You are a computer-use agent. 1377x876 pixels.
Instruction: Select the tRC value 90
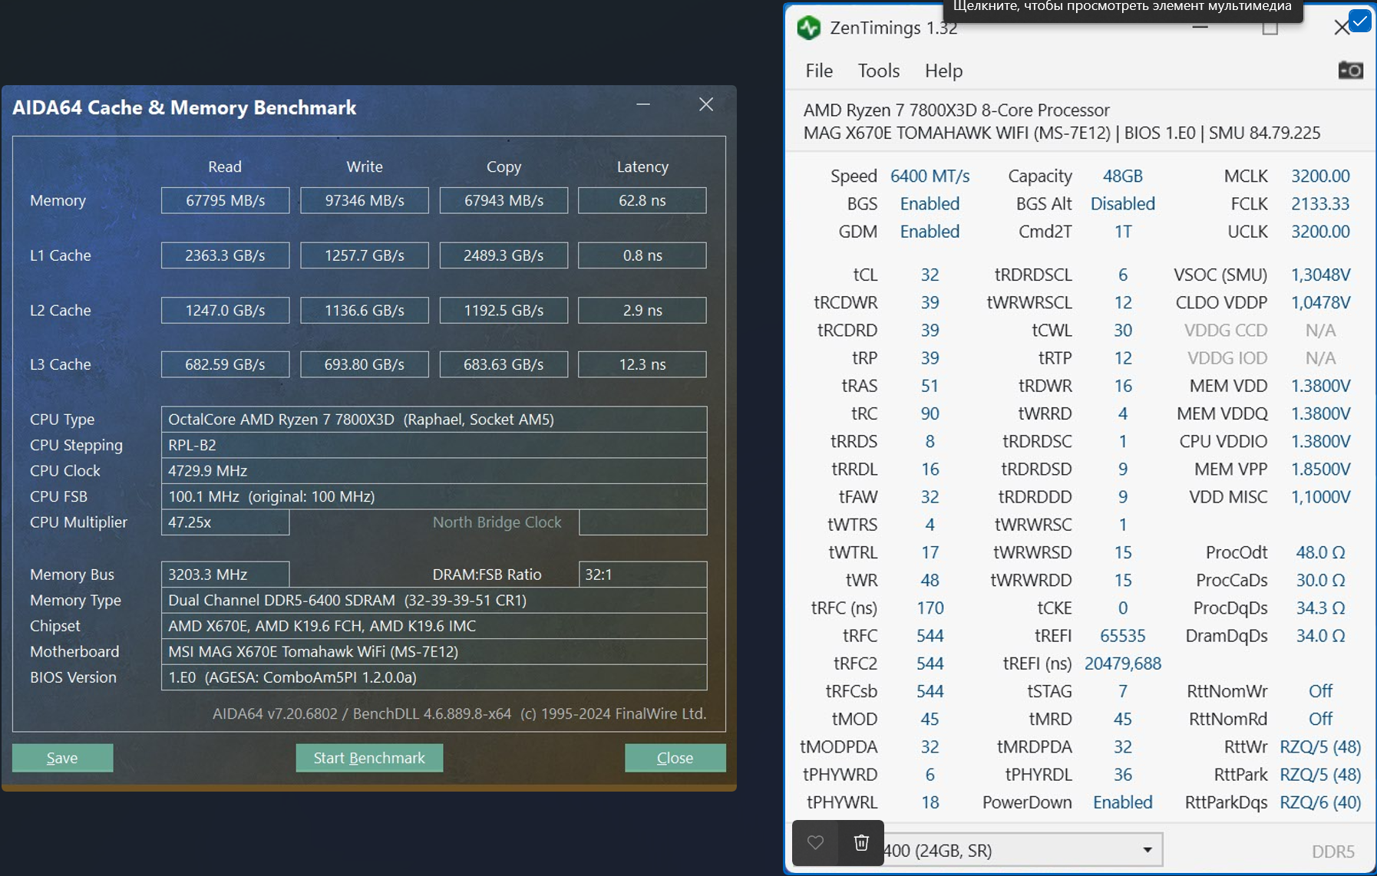[x=930, y=413]
